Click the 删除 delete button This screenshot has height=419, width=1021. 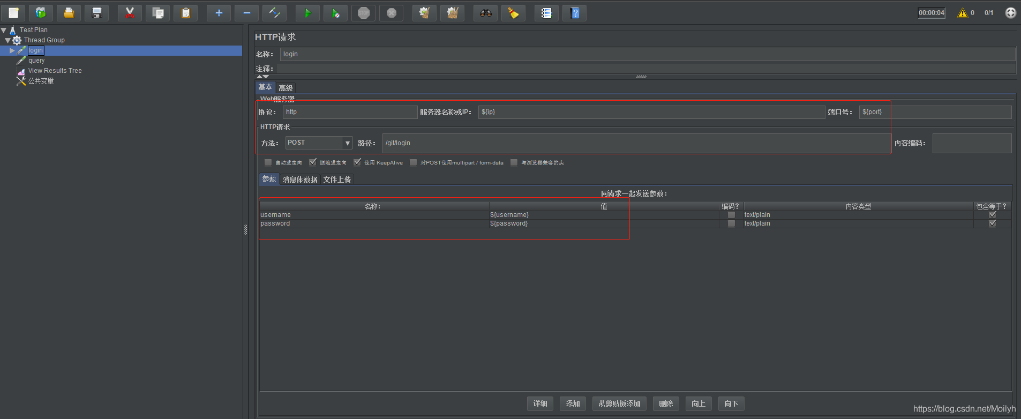tap(666, 403)
